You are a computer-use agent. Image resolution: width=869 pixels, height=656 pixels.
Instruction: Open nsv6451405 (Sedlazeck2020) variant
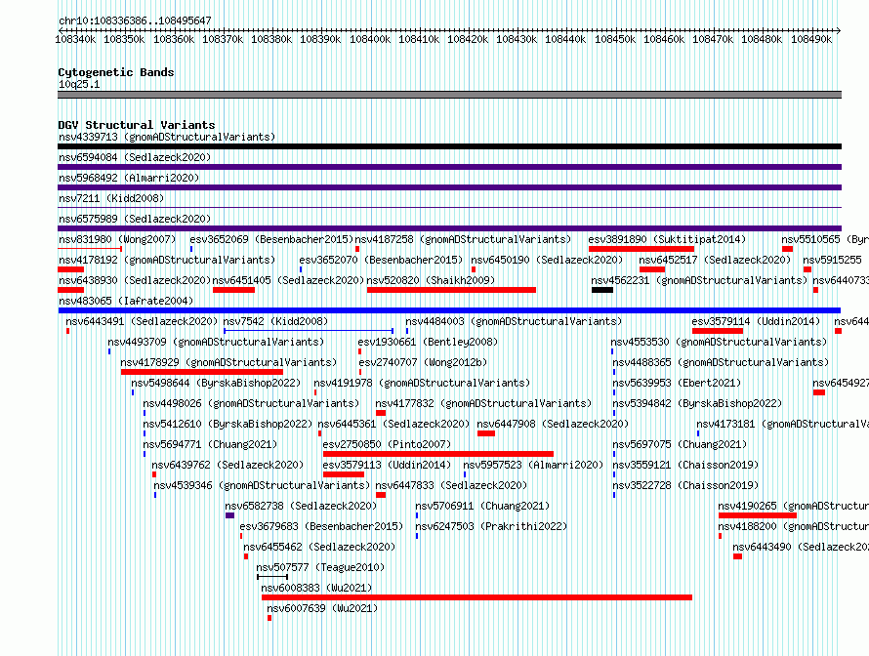[288, 280]
